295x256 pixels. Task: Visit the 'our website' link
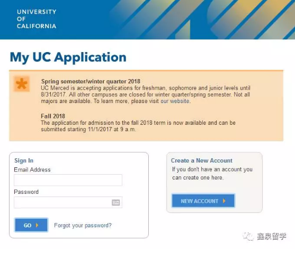tap(175, 101)
